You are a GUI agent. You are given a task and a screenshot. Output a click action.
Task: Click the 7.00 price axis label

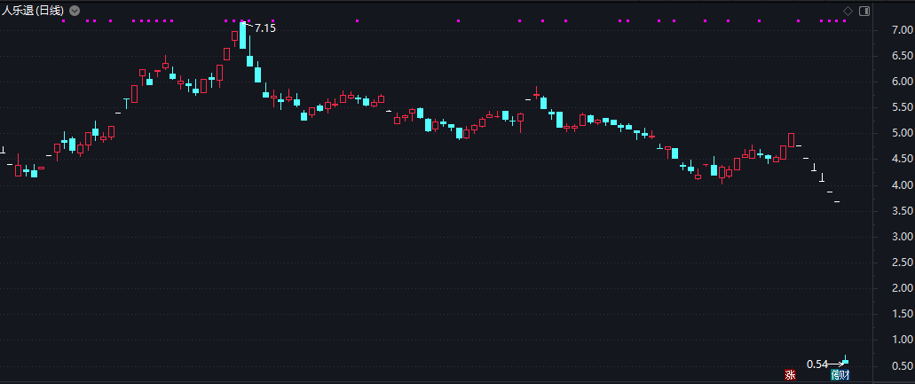click(x=903, y=30)
